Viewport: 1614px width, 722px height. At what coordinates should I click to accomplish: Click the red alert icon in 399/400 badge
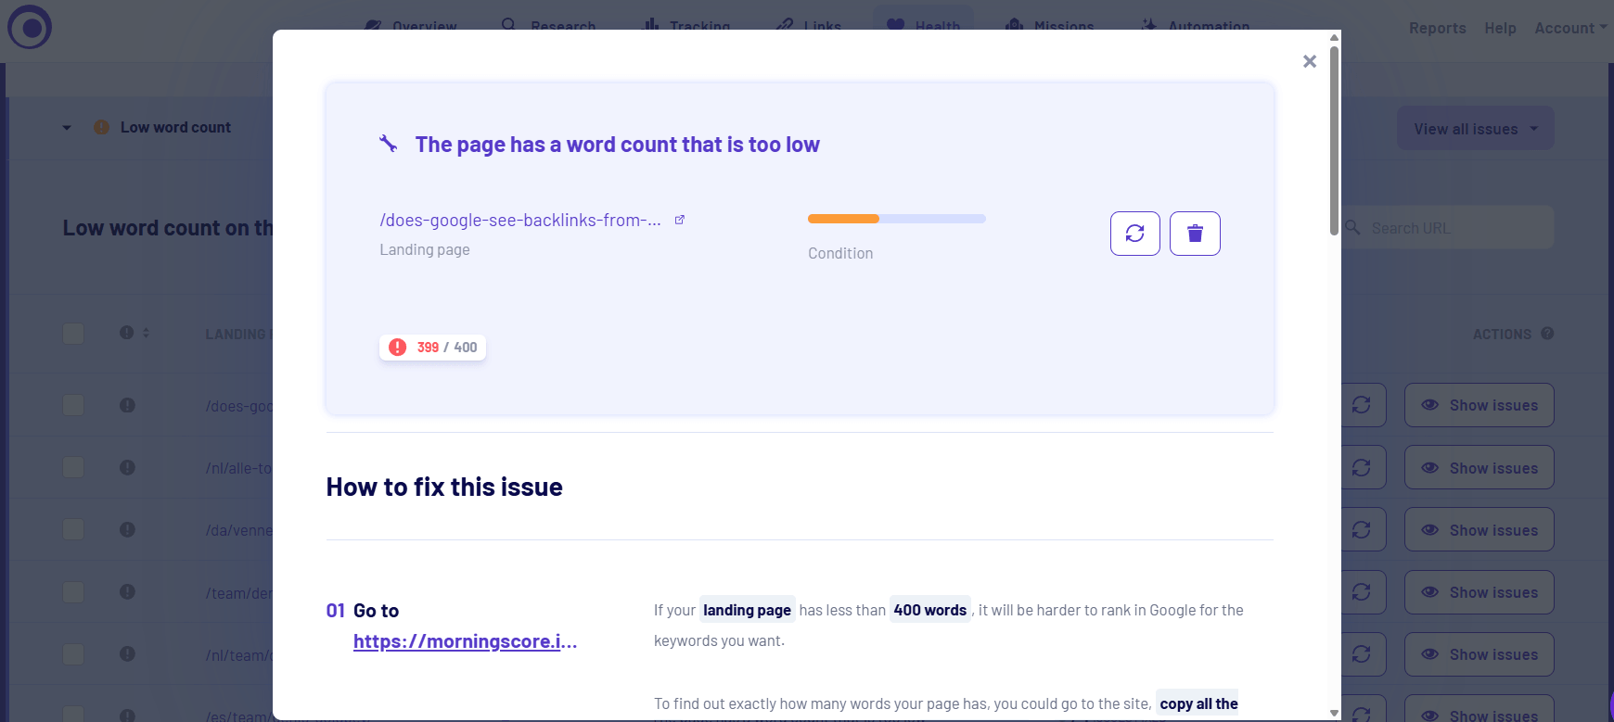click(398, 348)
